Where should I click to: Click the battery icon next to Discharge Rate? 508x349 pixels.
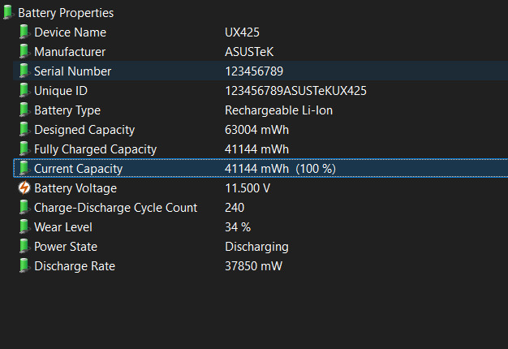pyautogui.click(x=24, y=266)
